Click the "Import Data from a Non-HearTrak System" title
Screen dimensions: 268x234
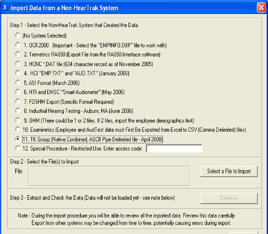[64, 8]
